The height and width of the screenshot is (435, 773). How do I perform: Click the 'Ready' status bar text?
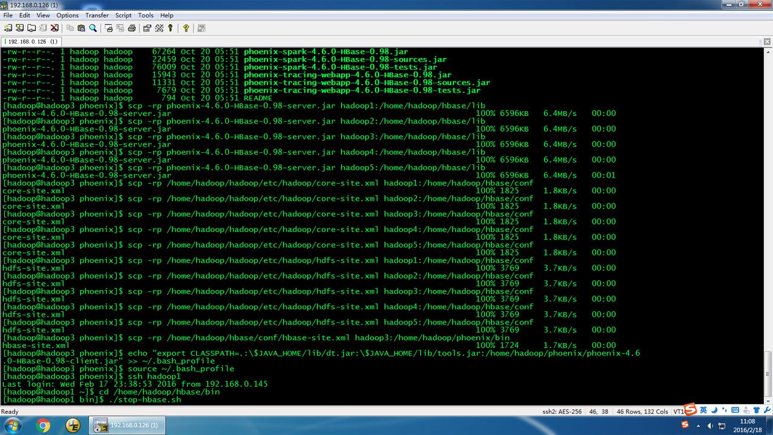tap(10, 411)
